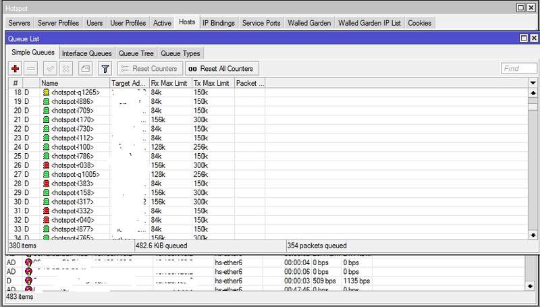540x307 pixels.
Task: Click the 300k Tx limit of hotspot-l317
Action: [x=200, y=202]
